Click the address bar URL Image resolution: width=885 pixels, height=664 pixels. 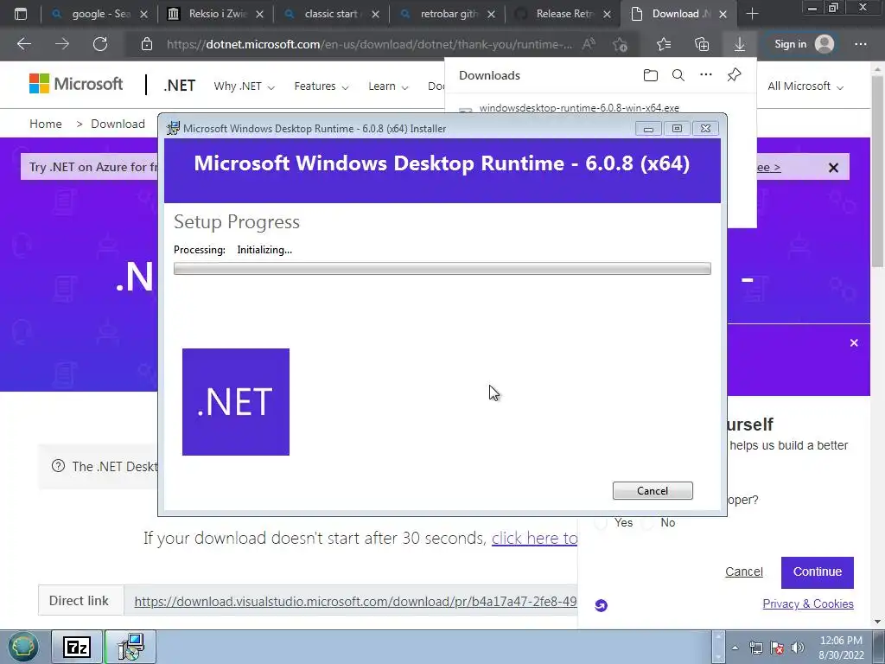(x=369, y=44)
